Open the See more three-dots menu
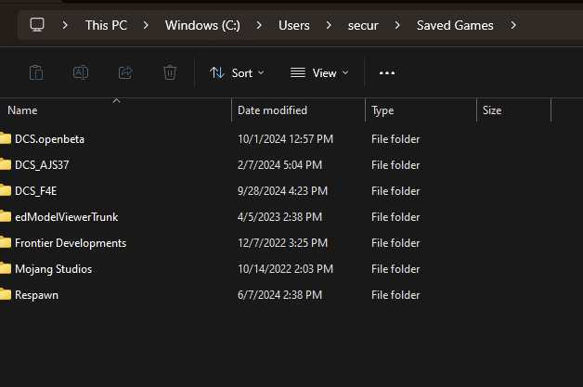 [x=387, y=73]
